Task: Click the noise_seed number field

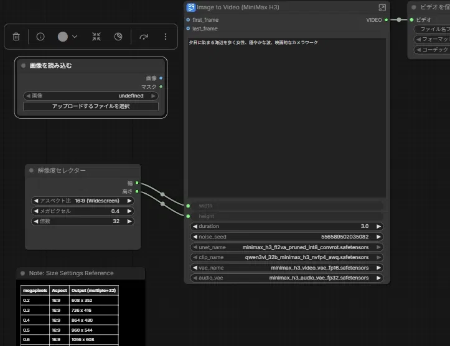Action: pos(287,237)
